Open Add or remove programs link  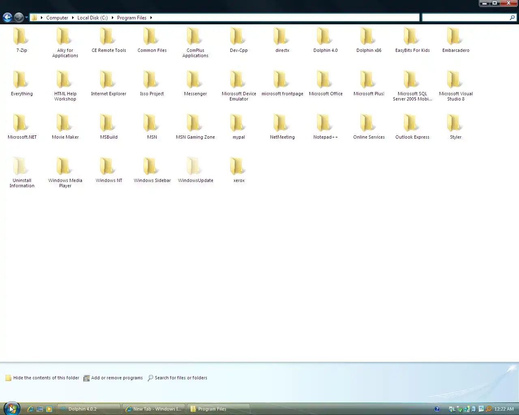[113, 378]
